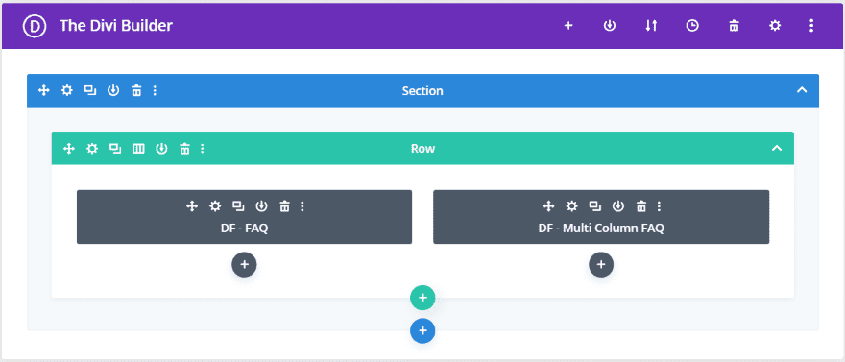Click the Divi logo in the header
This screenshot has width=845, height=362.
36,26
